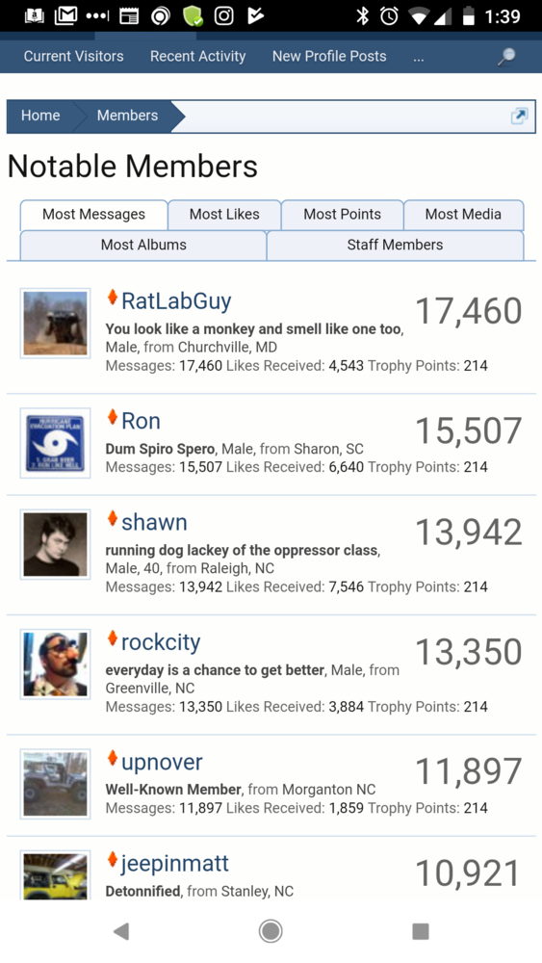Open RatLabGuy's avatar image

pyautogui.click(x=55, y=323)
